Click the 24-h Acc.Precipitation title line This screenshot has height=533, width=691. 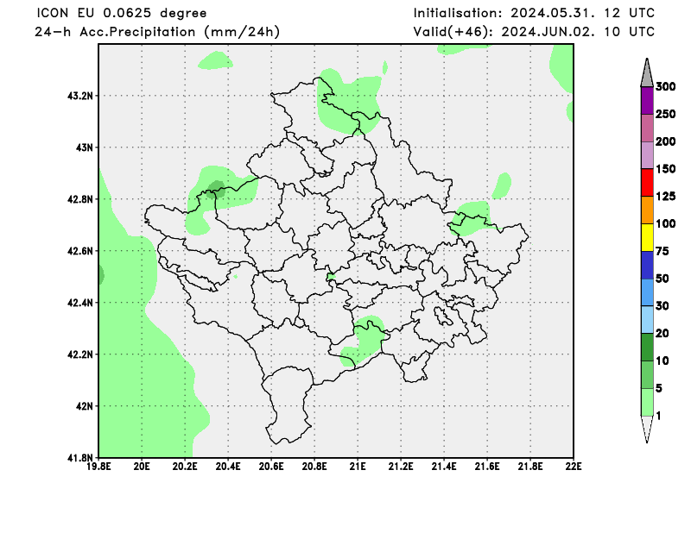pos(157,32)
